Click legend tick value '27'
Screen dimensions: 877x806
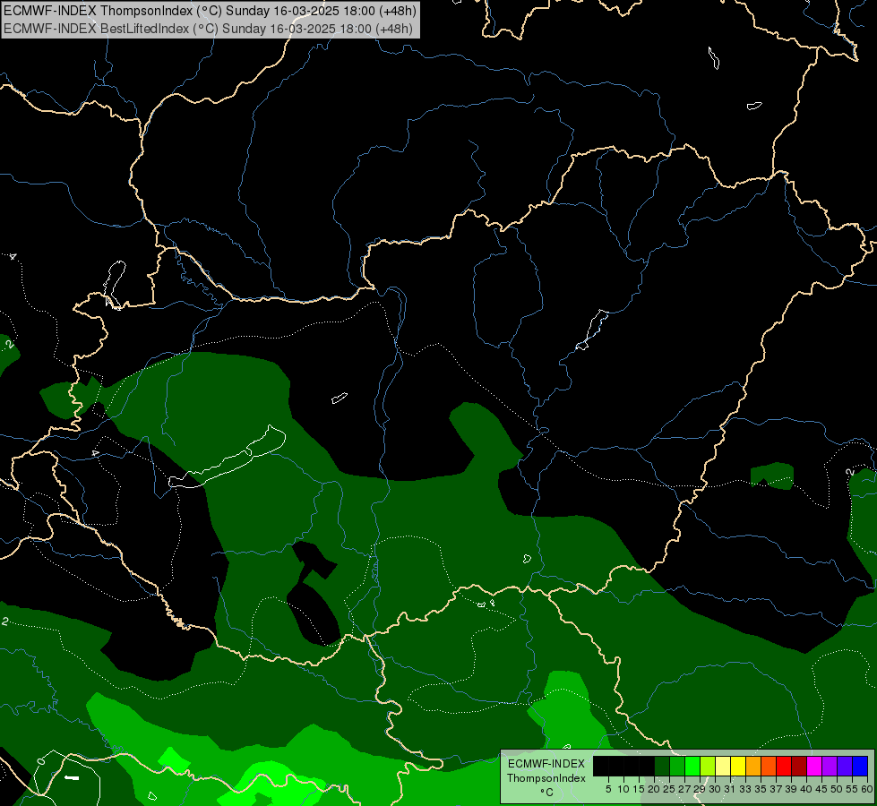[x=684, y=789]
